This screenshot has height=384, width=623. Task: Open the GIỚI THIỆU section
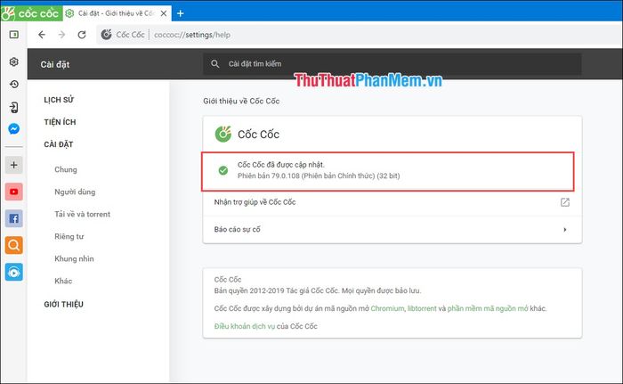click(x=63, y=305)
